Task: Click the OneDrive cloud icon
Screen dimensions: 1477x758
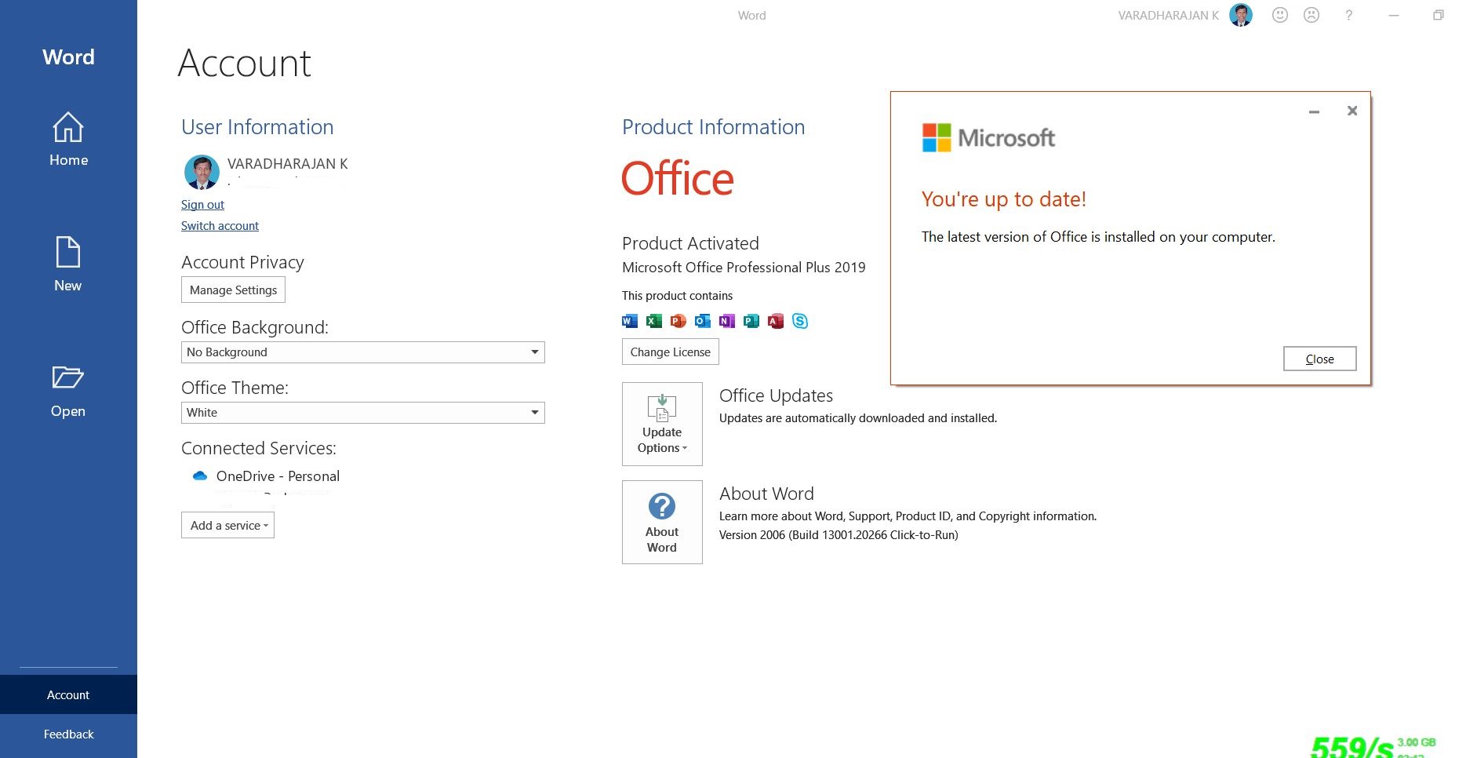Action: (x=199, y=476)
